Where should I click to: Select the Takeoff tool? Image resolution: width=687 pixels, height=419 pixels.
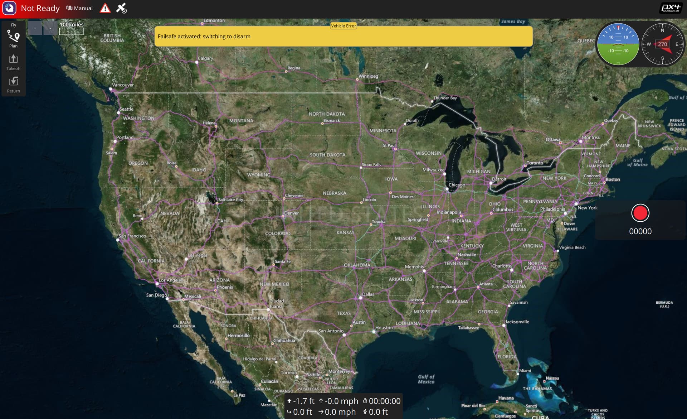[13, 62]
